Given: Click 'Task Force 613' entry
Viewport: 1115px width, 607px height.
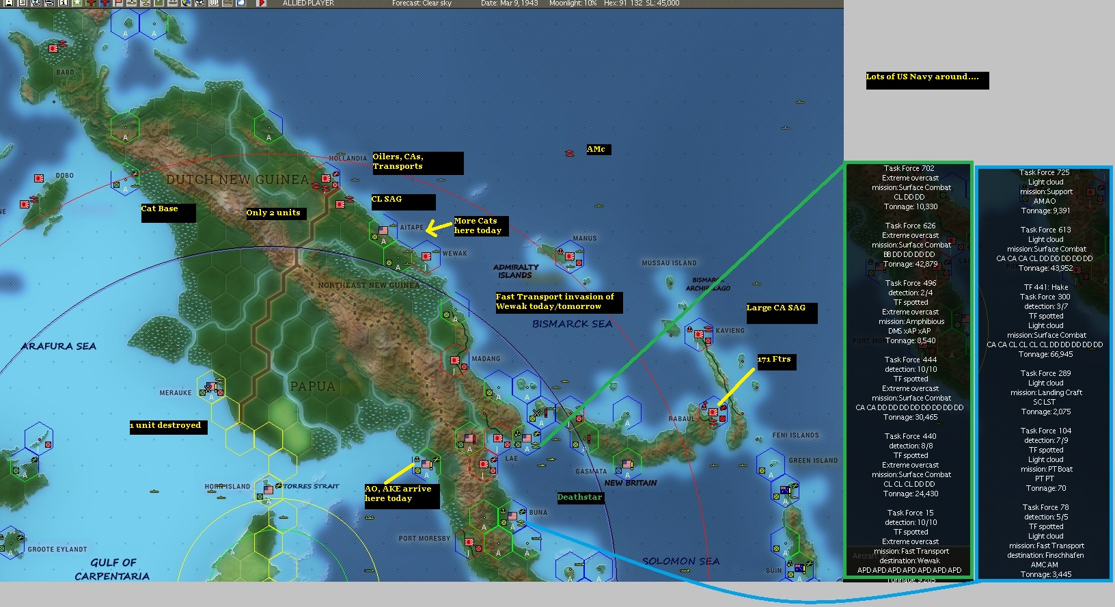Looking at the screenshot, I should (1045, 230).
